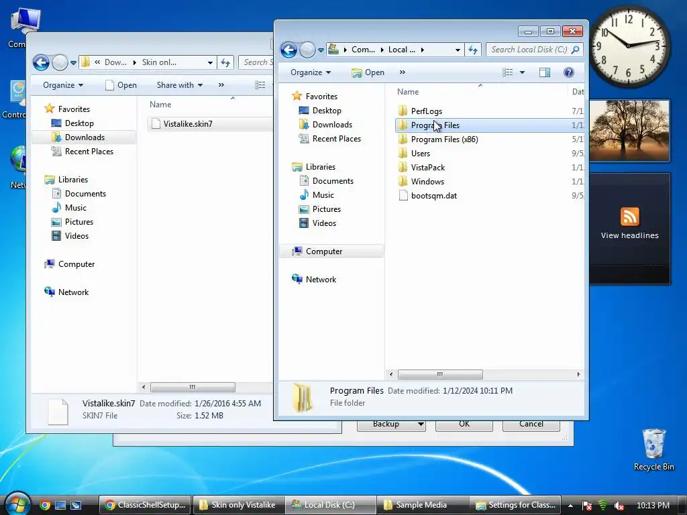Launch Chrome from the quick launch
The image size is (687, 515).
pos(45,505)
